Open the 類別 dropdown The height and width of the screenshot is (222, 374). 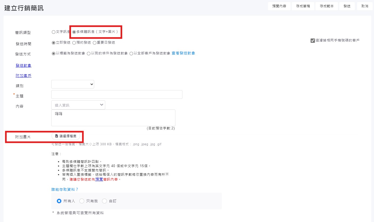pyautogui.click(x=73, y=84)
